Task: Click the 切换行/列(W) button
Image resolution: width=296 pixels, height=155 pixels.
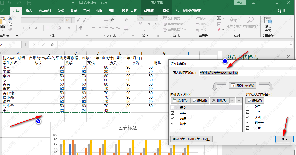Action: [x=243, y=85]
